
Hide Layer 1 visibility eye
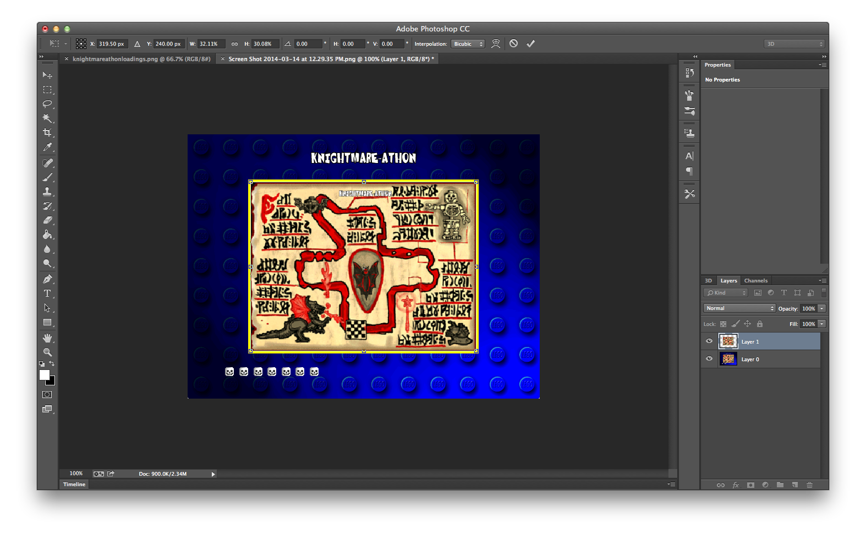pos(709,341)
